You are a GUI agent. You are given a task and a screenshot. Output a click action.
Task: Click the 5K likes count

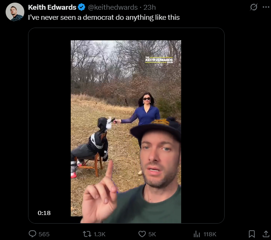pyautogui.click(x=152, y=234)
